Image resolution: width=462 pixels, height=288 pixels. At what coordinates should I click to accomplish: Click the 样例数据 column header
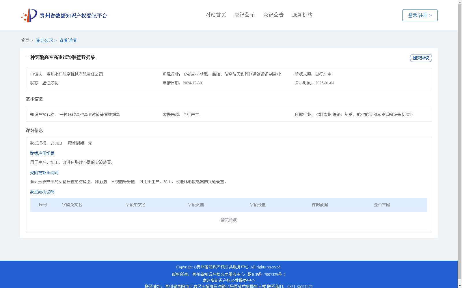pos(320,205)
